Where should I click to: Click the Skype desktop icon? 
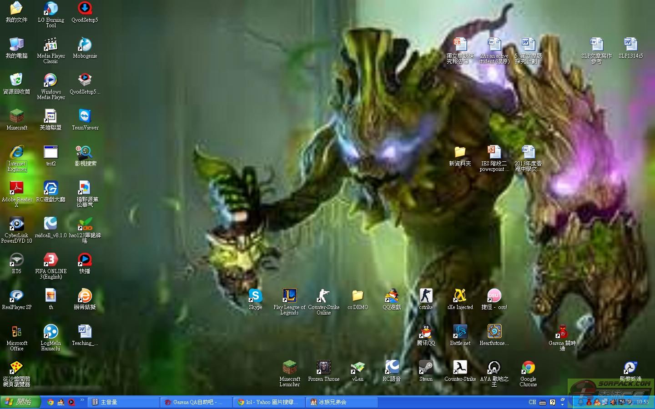click(x=255, y=296)
